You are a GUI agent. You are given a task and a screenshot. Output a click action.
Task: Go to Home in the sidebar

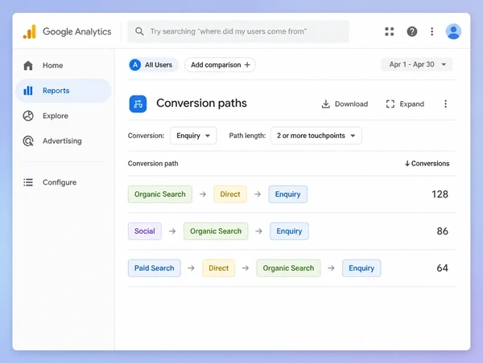point(64,65)
